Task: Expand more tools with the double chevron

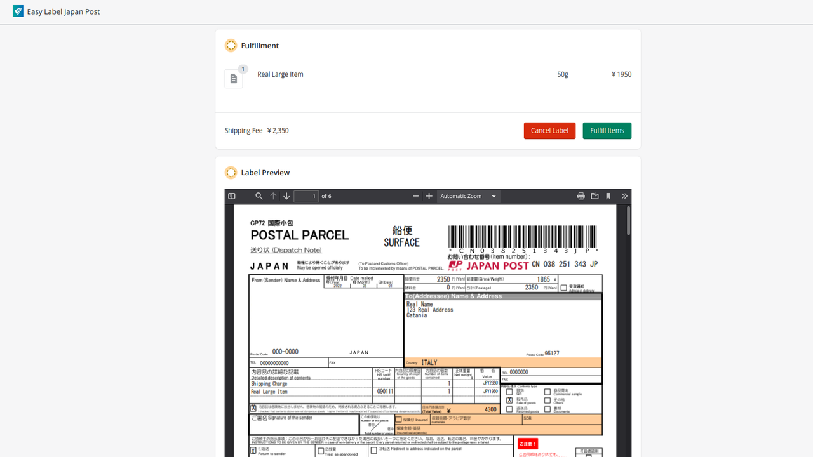Action: 624,196
